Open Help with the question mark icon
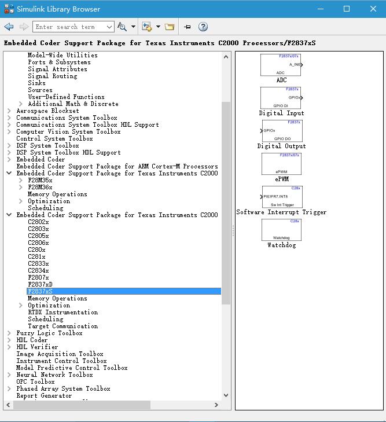386x422 pixels. (203, 27)
